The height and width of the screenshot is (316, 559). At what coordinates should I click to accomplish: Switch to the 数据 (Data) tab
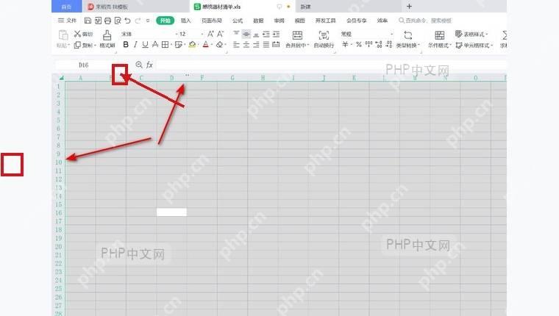click(x=258, y=21)
